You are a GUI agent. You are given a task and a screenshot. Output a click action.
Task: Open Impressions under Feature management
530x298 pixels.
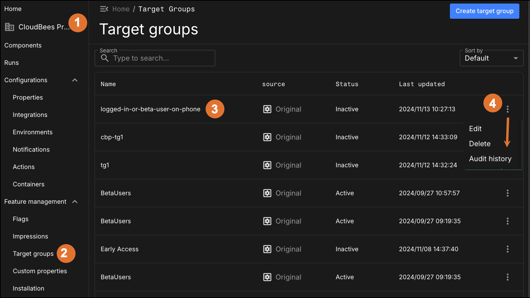[30, 236]
